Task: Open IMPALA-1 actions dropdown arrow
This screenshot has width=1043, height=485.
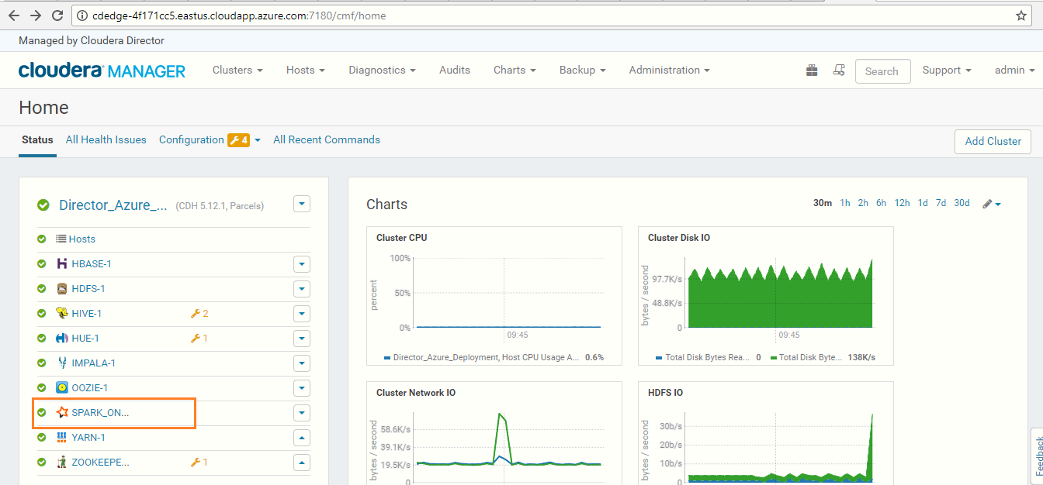Action: click(302, 363)
